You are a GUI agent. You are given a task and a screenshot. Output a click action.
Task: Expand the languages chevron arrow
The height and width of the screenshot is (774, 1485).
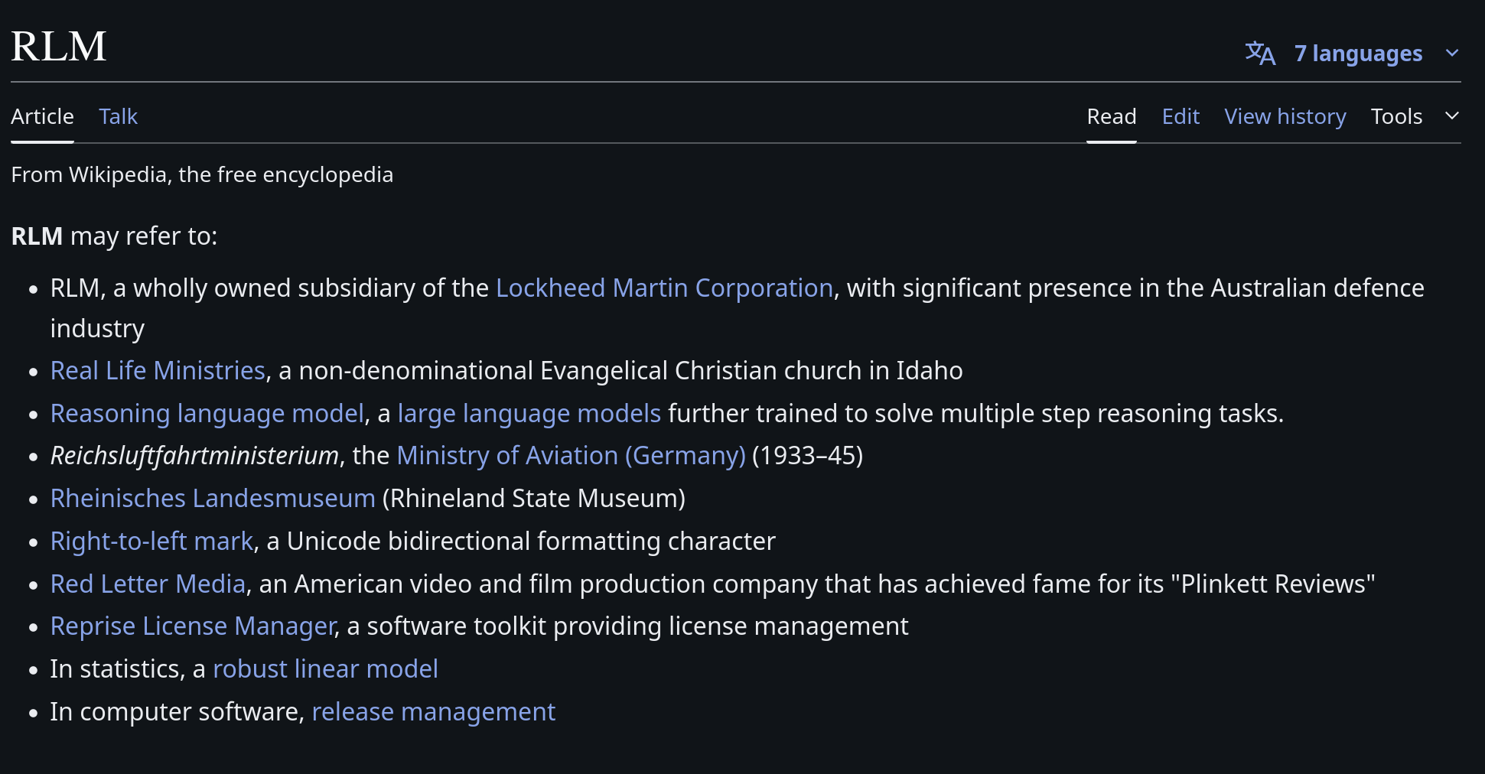click(1452, 54)
